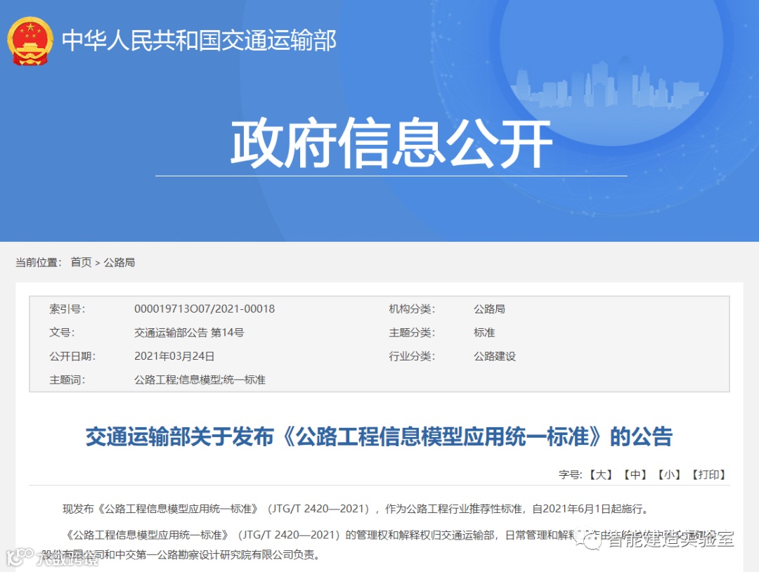Image resolution: width=759 pixels, height=572 pixels.
Task: Click the 主题分类 label
Action: pos(412,332)
